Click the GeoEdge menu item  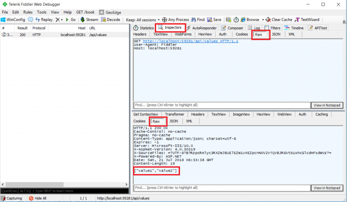(110, 12)
